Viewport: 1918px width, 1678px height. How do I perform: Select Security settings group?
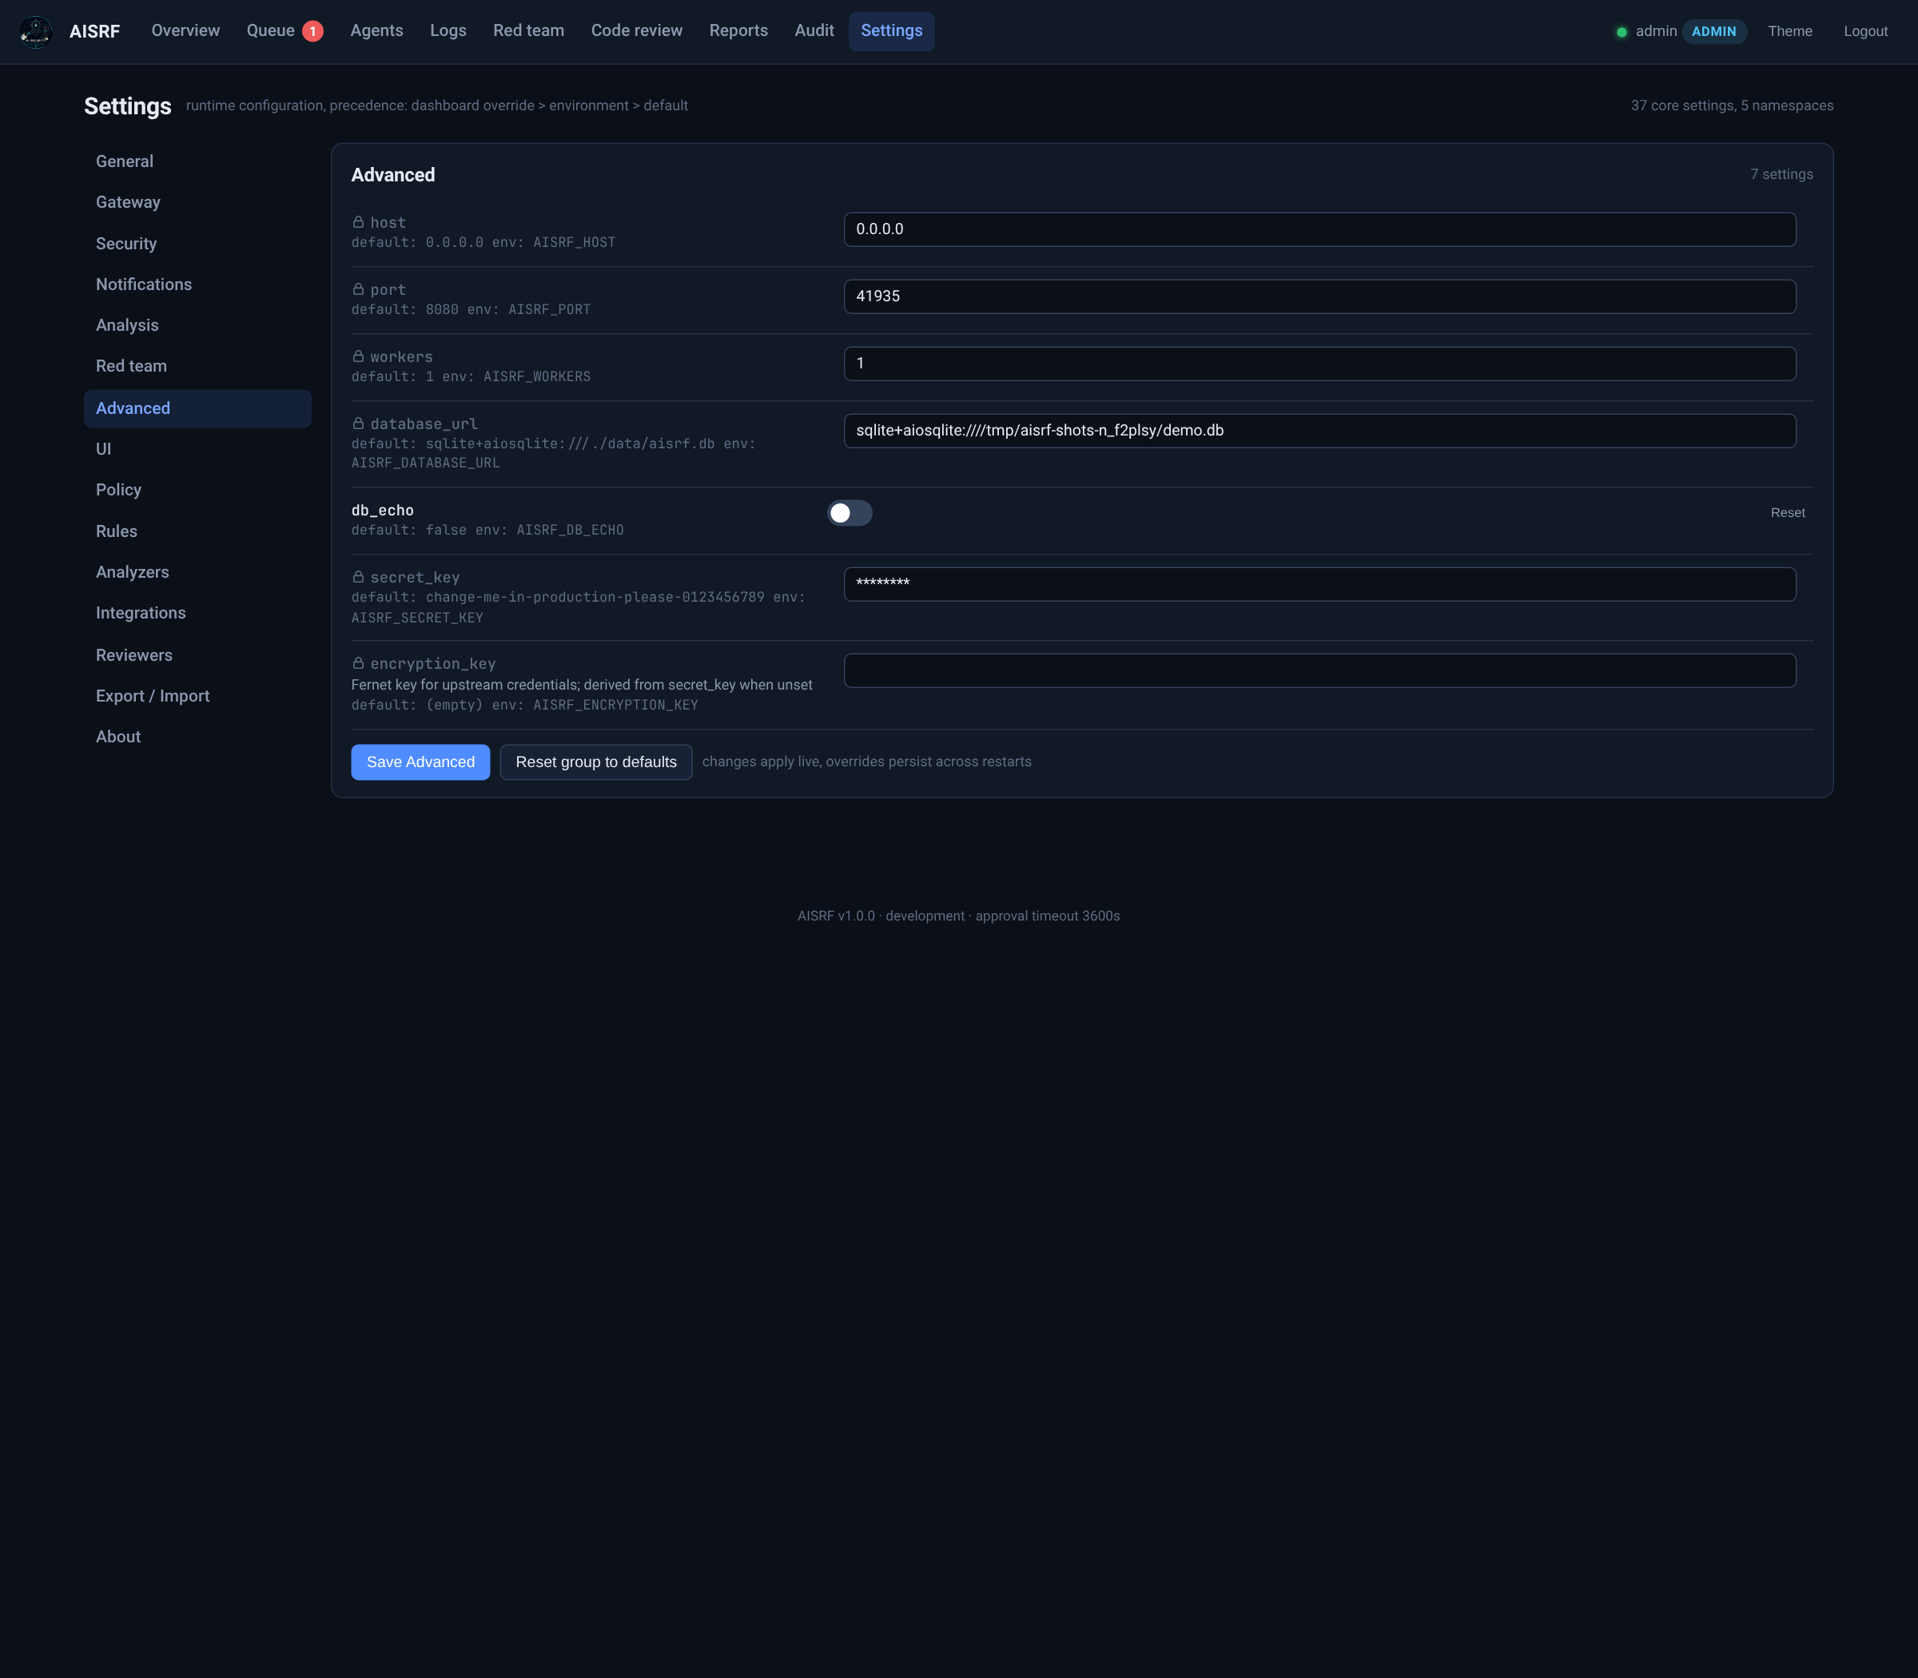[x=197, y=244]
